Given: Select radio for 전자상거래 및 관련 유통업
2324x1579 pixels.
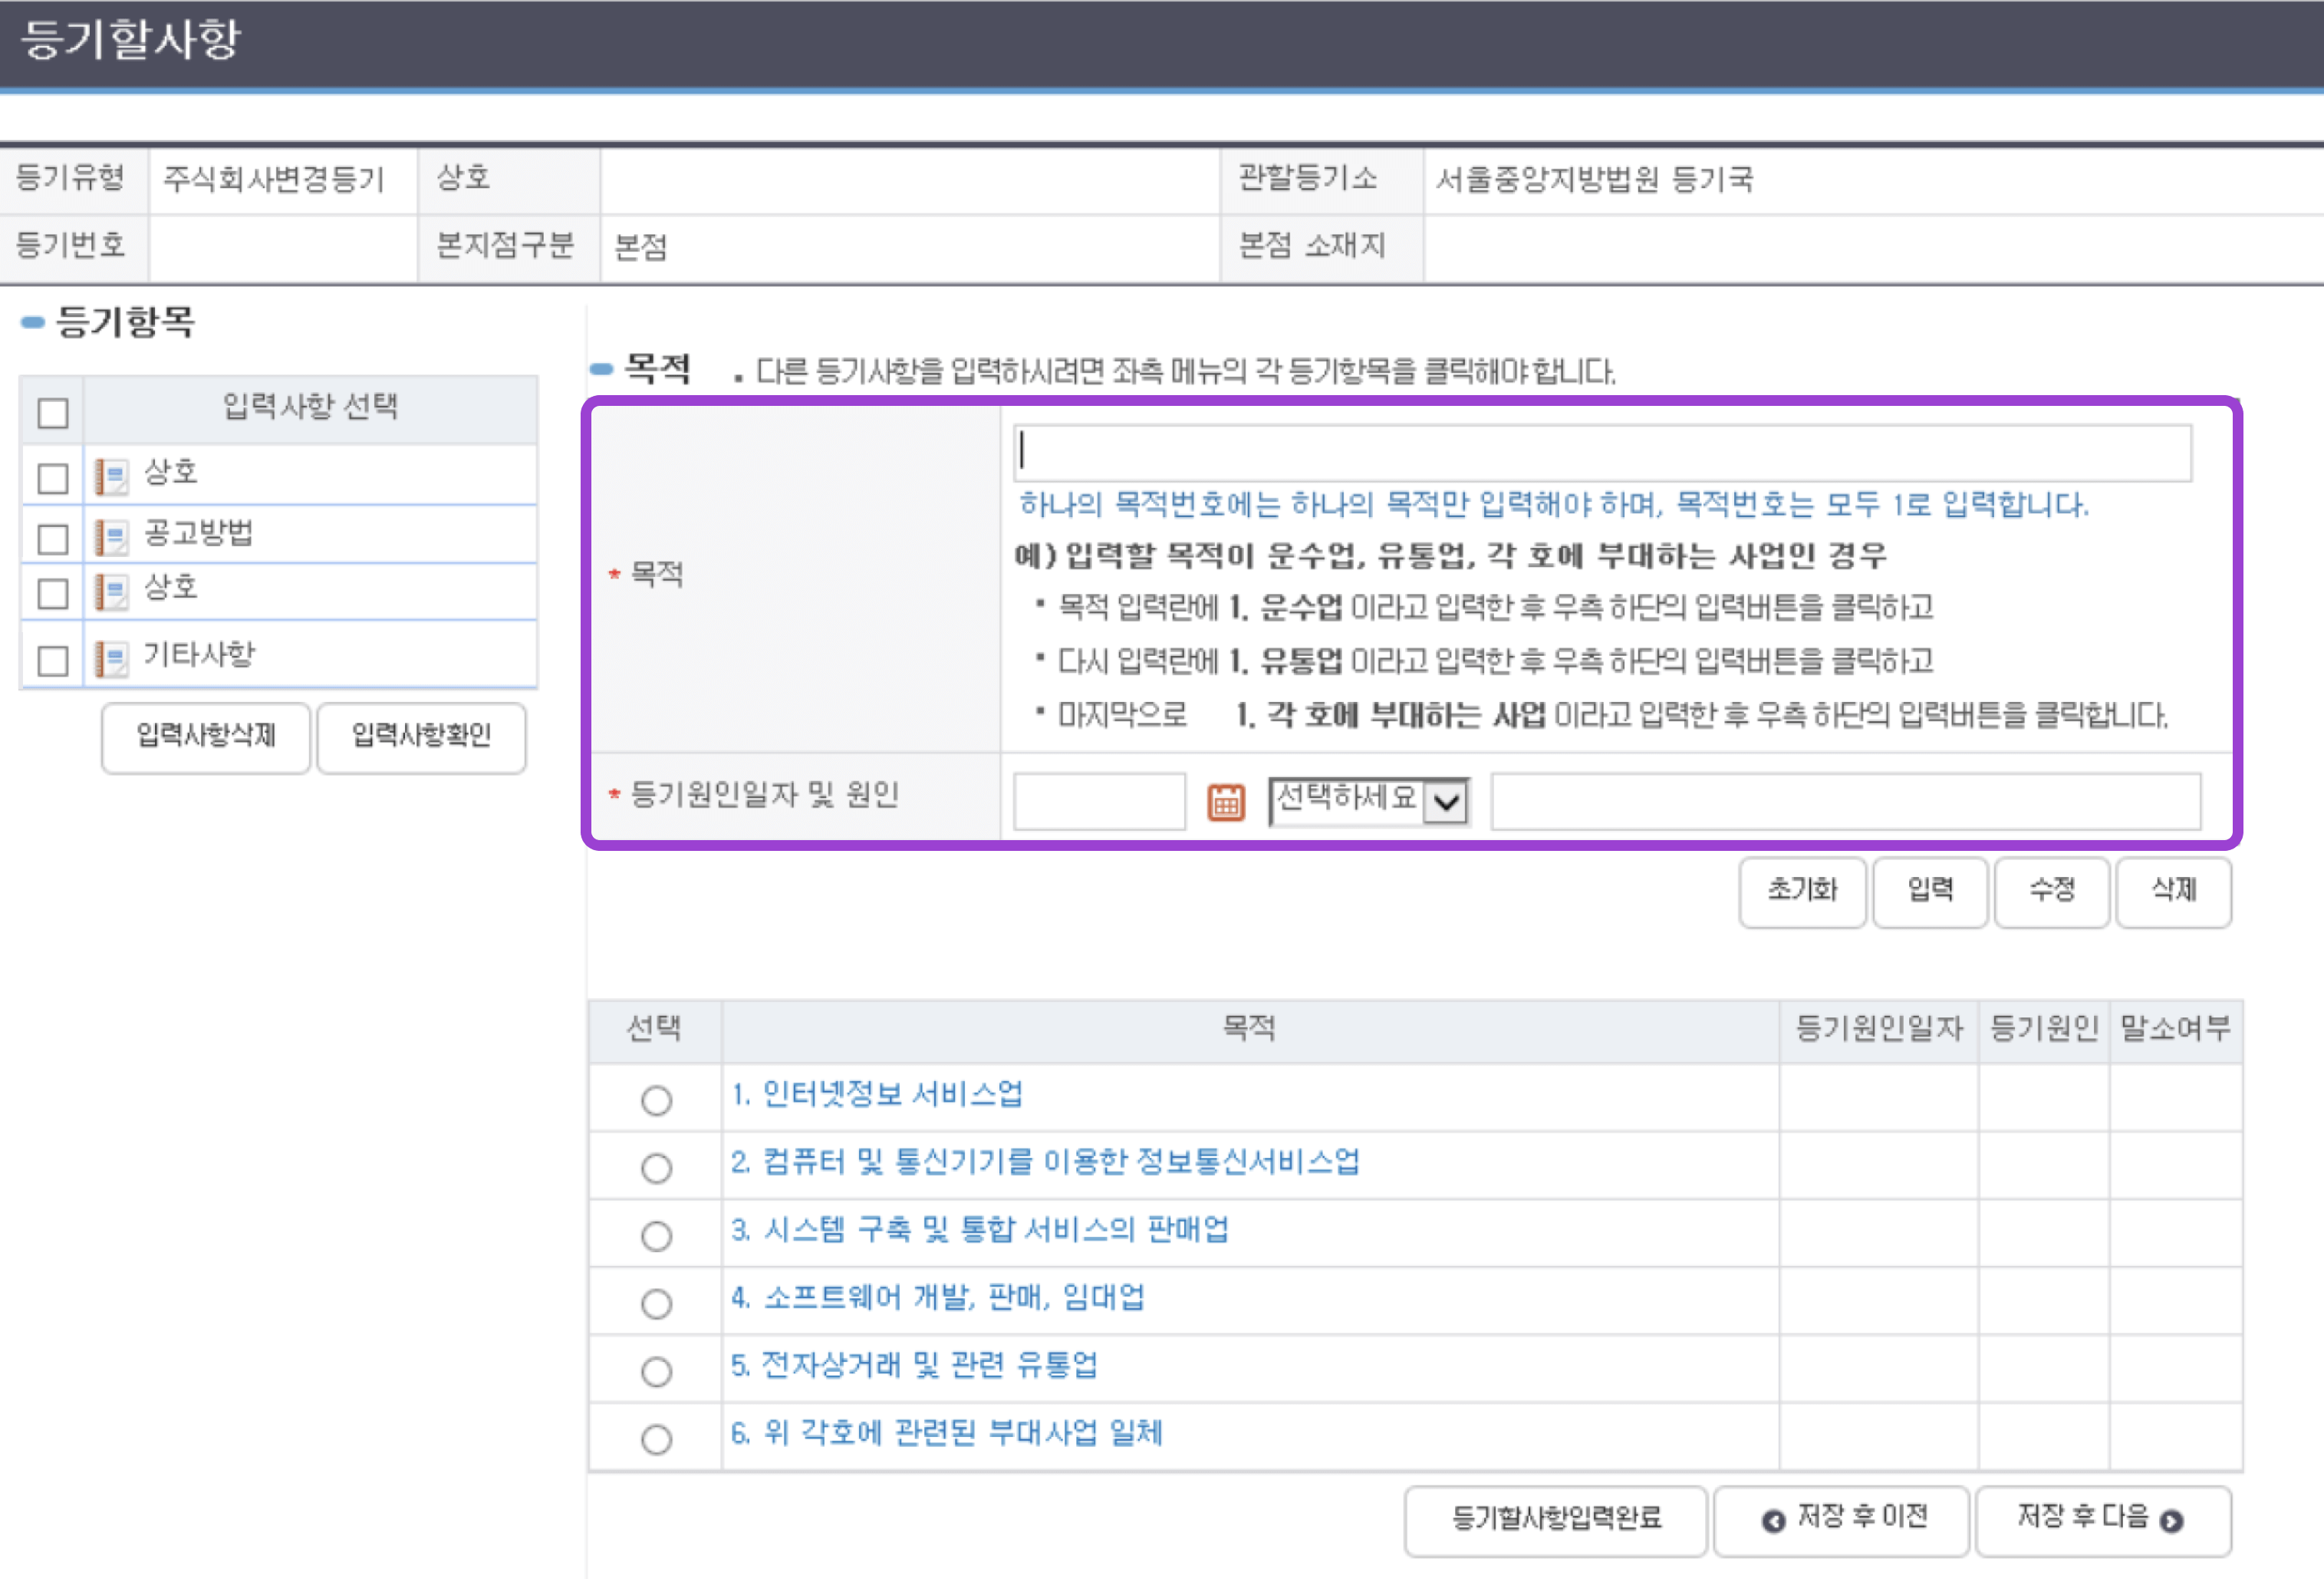Looking at the screenshot, I should point(656,1371).
